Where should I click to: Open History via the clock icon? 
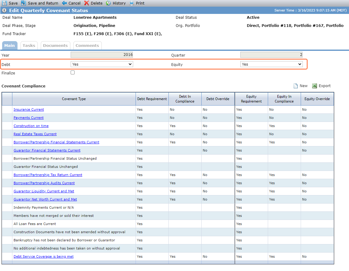point(108,3)
